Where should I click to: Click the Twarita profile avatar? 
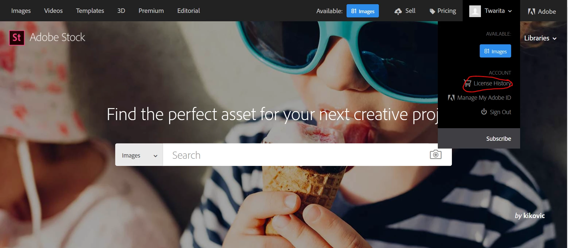475,11
